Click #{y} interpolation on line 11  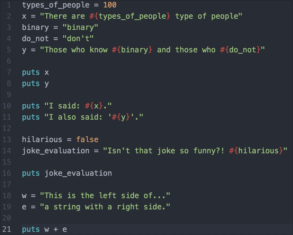click(121, 117)
